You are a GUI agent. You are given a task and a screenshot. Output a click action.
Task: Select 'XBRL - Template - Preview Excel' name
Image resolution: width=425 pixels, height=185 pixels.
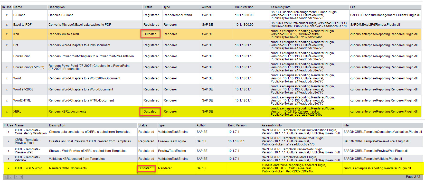point(28,141)
